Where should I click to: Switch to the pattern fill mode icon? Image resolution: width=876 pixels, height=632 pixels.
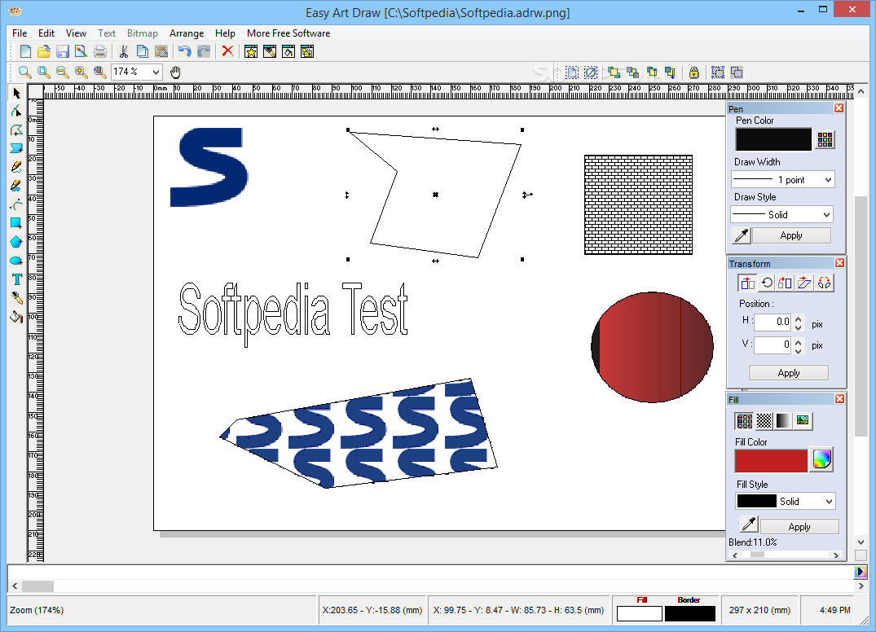[764, 420]
